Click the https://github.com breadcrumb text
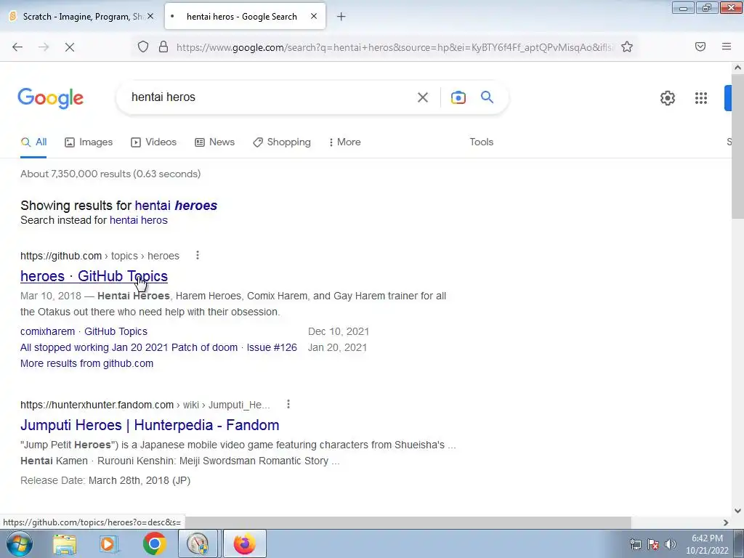The width and height of the screenshot is (744, 558). click(61, 256)
